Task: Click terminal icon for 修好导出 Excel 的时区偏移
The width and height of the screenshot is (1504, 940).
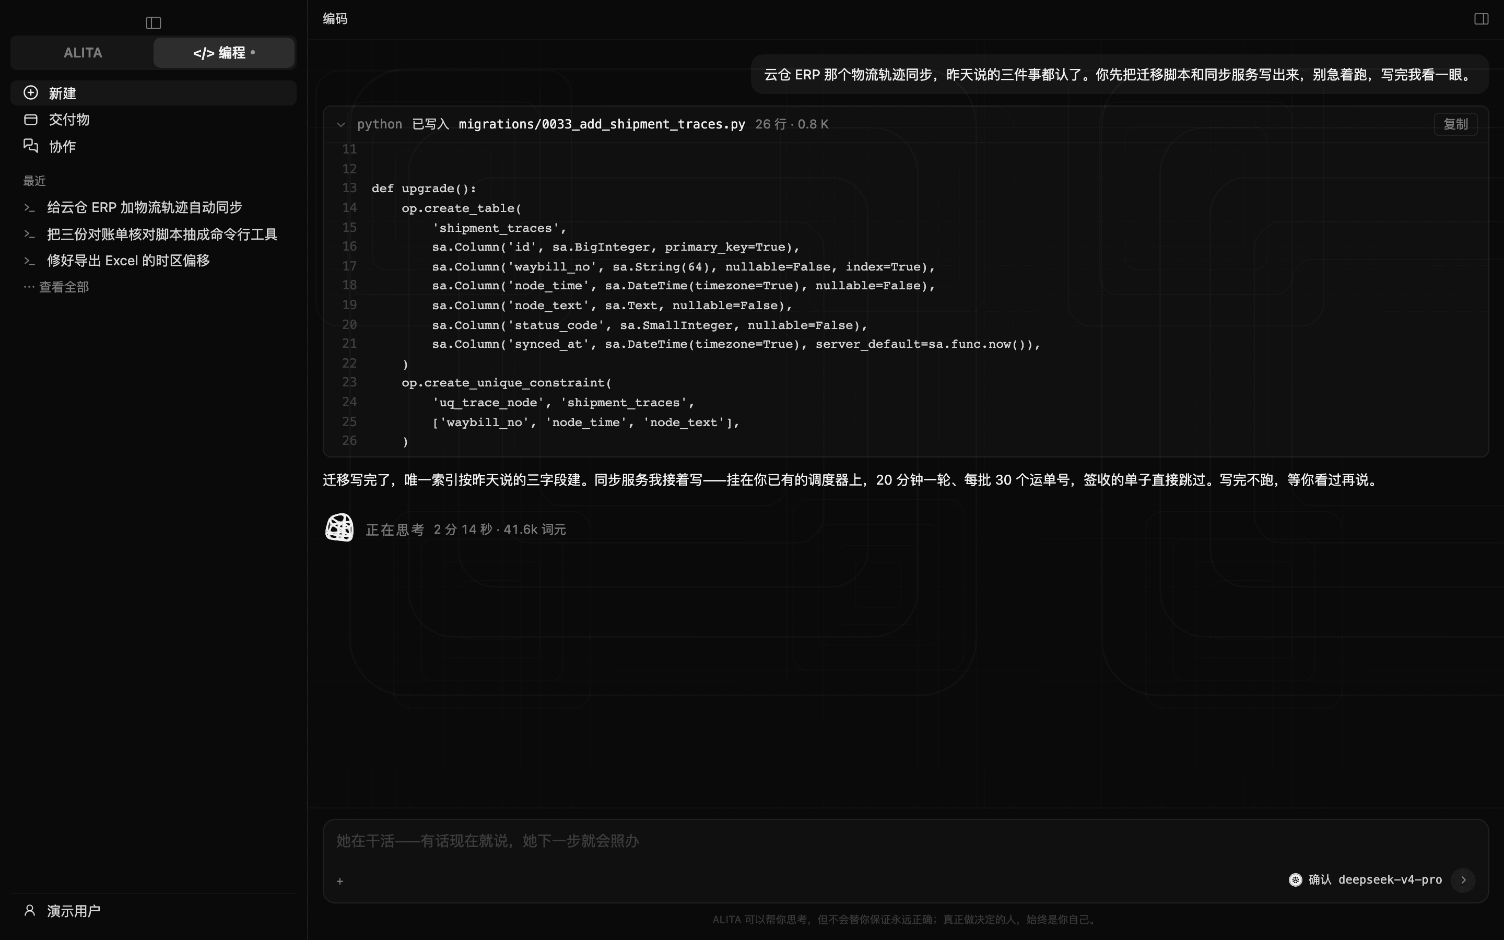Action: (x=29, y=261)
